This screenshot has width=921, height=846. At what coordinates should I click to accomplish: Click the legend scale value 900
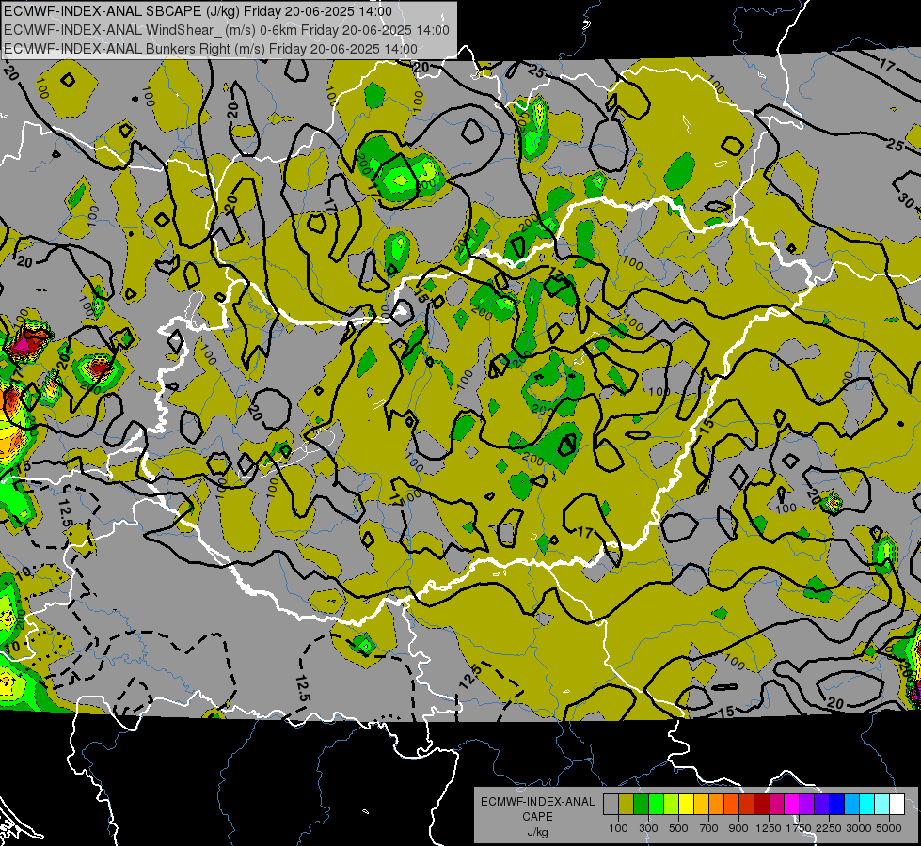coord(738,828)
